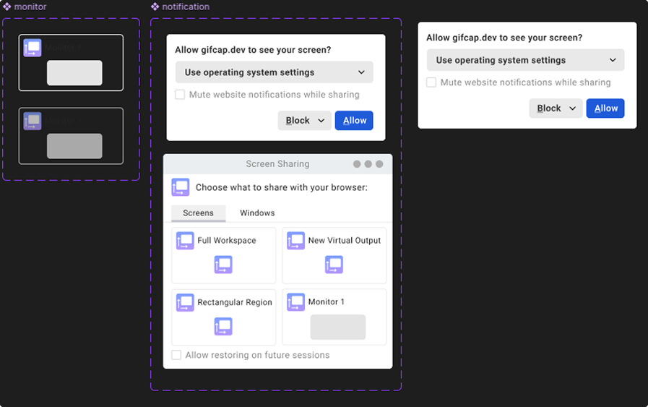Tick Mute website notifications checkbox inside the notification component

point(180,95)
